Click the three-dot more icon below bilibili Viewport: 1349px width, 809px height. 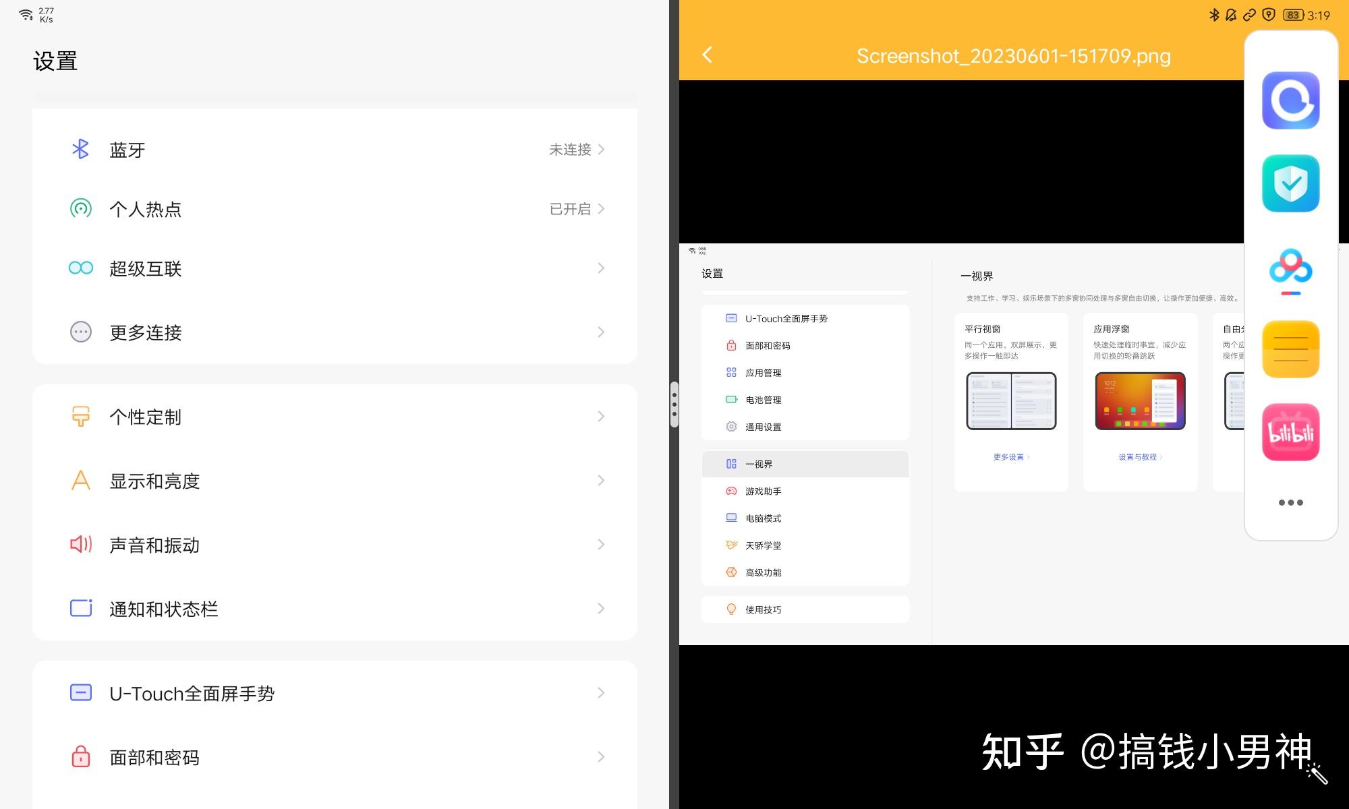pos(1290,502)
